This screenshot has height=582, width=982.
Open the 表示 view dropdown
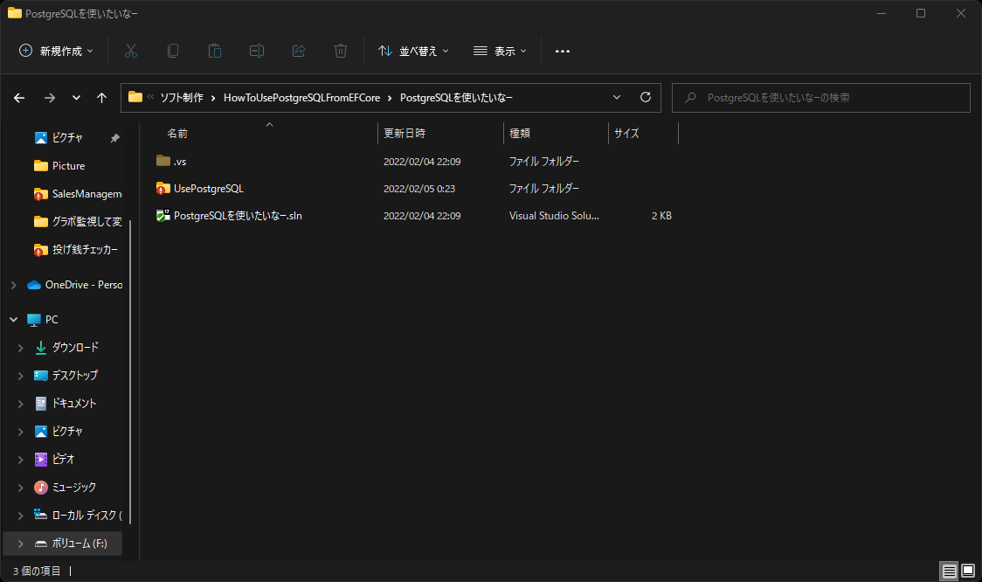click(500, 51)
